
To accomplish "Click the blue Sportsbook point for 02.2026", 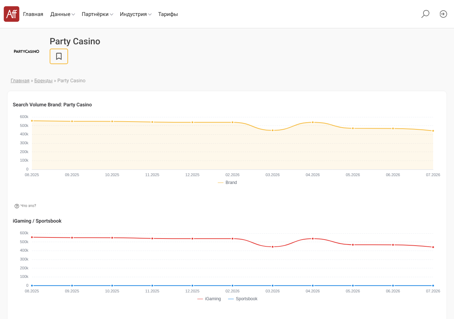I will [233, 285].
